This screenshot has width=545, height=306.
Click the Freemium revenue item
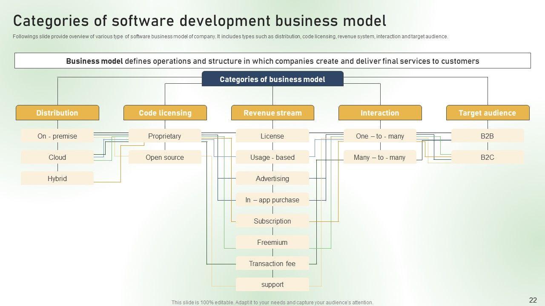pos(272,242)
